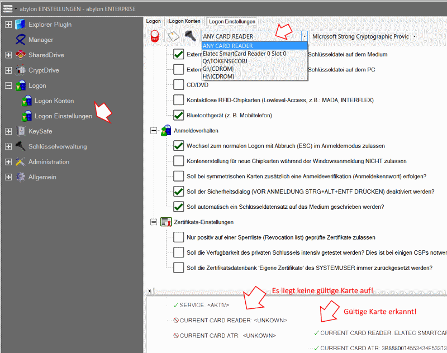Check Kontenerstellung für neue Chipkarten checkbox
The image size is (447, 353).
click(x=178, y=161)
